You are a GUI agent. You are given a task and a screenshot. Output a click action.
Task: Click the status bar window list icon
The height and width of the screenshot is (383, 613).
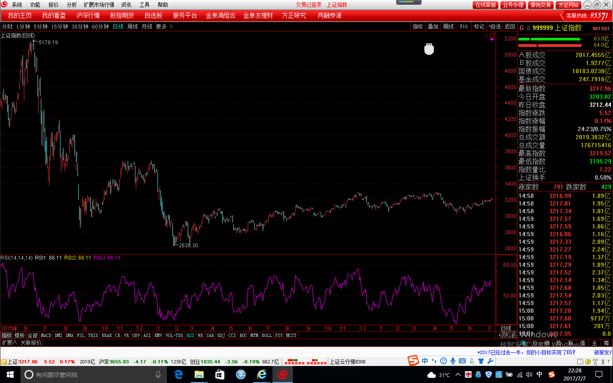pyautogui.click(x=580, y=362)
